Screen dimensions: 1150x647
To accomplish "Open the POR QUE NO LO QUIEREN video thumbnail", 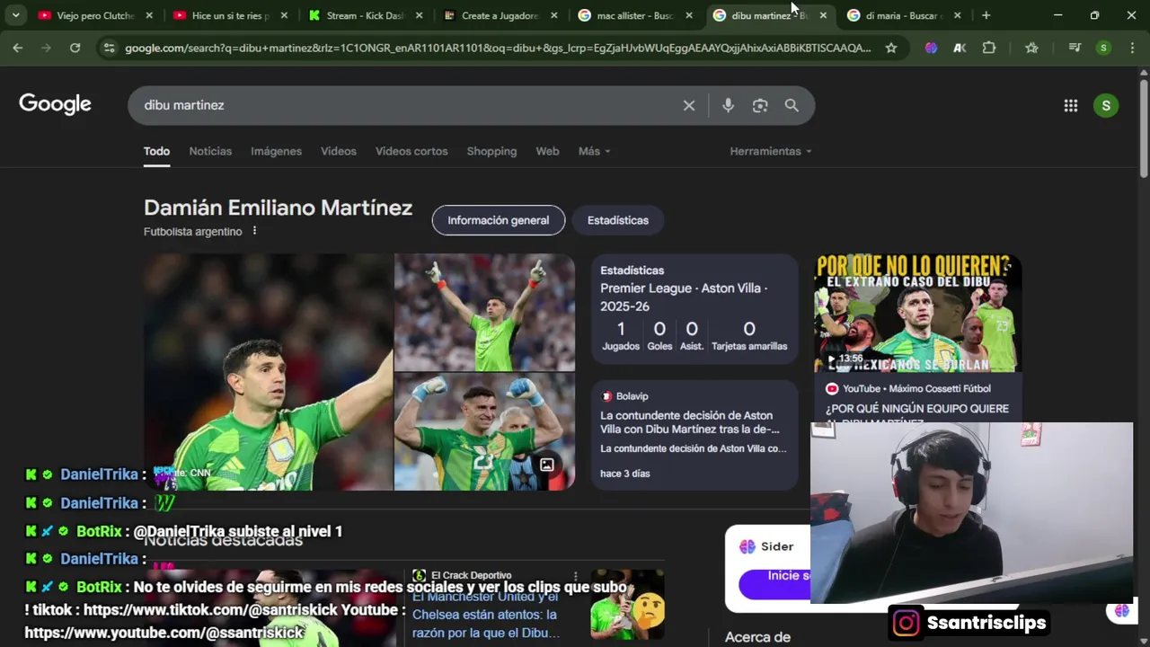I will 917,314.
